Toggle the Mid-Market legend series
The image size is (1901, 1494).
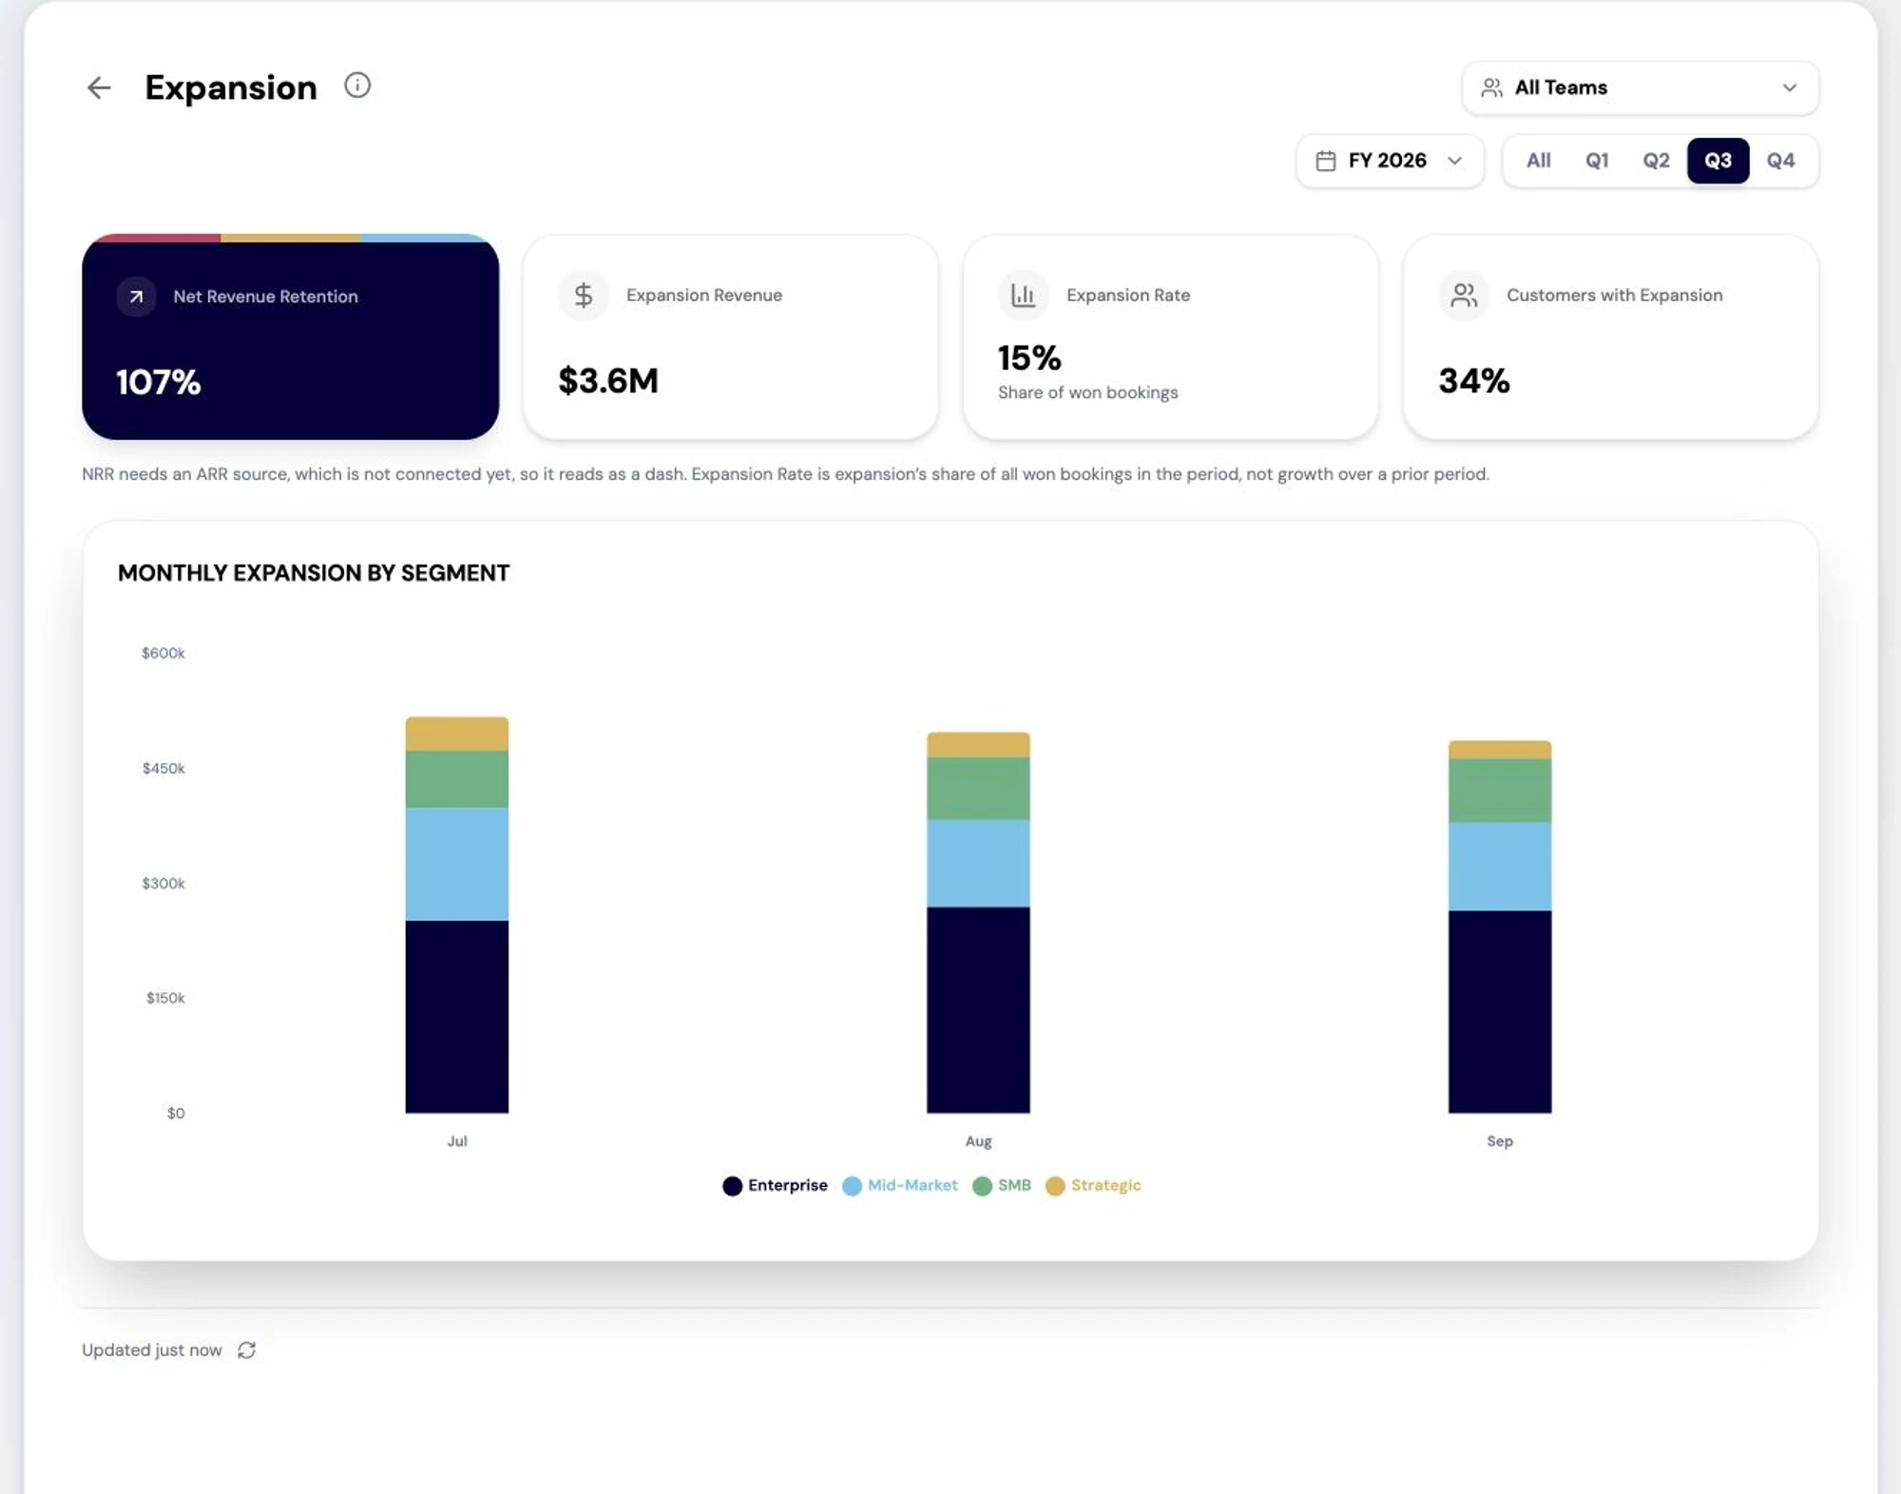pos(900,1185)
